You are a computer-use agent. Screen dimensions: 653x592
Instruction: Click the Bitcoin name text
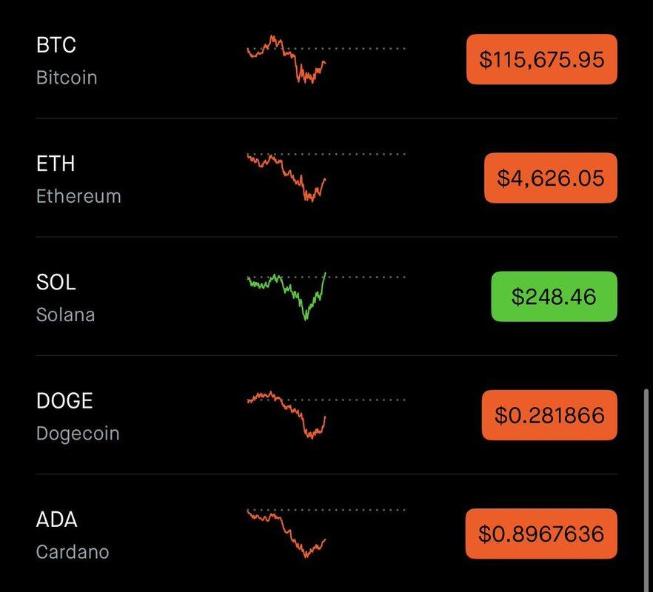(x=67, y=78)
